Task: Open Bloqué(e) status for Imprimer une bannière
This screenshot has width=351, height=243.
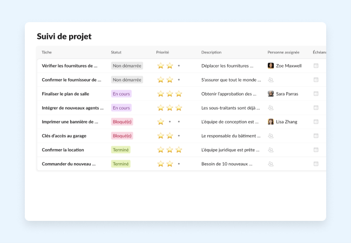Action: (x=122, y=122)
